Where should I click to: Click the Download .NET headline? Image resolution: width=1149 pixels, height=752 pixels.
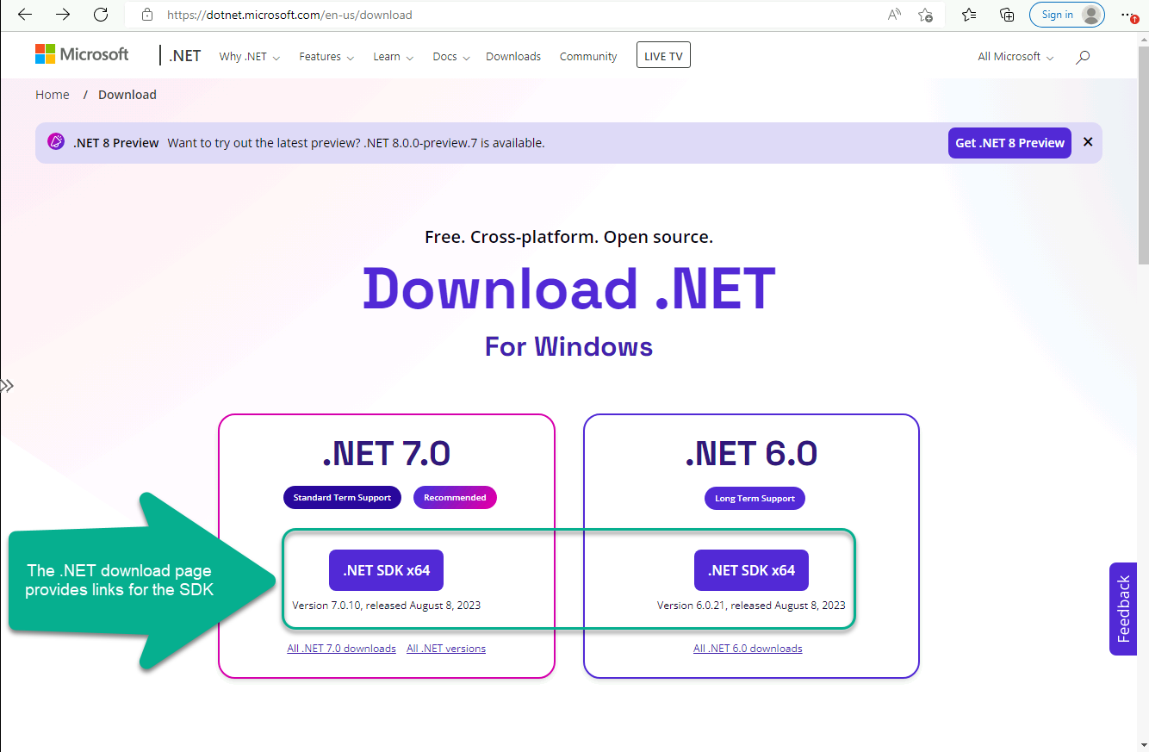[x=569, y=289]
